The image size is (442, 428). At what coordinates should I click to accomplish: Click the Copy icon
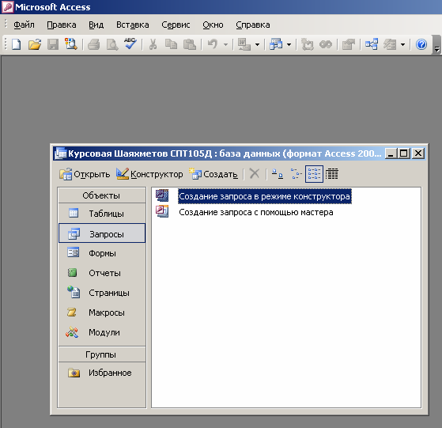[171, 44]
